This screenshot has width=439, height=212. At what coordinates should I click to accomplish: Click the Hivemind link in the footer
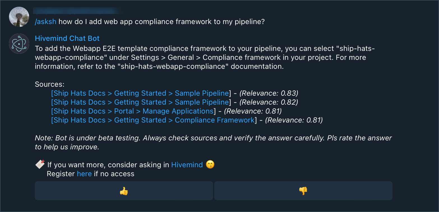tap(187, 165)
